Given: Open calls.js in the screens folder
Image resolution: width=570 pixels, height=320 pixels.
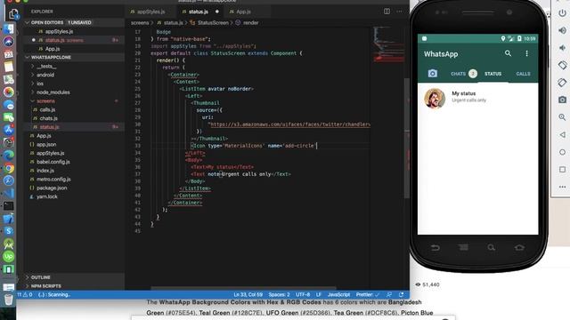Looking at the screenshot, I should (x=47, y=109).
